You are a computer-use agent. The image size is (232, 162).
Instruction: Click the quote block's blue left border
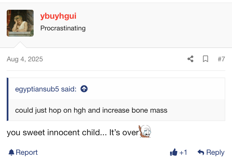coord(8,99)
